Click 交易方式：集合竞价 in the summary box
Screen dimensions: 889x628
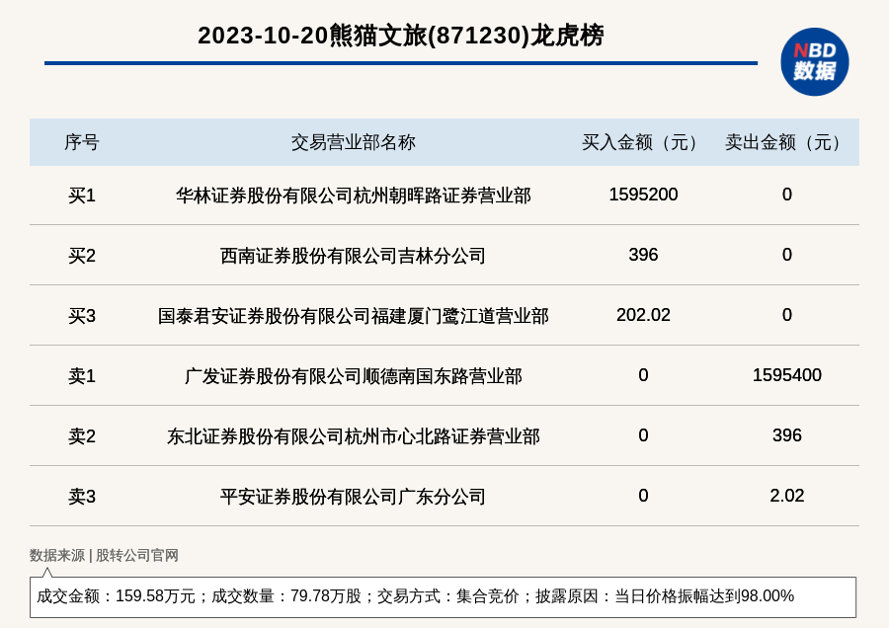tap(448, 596)
